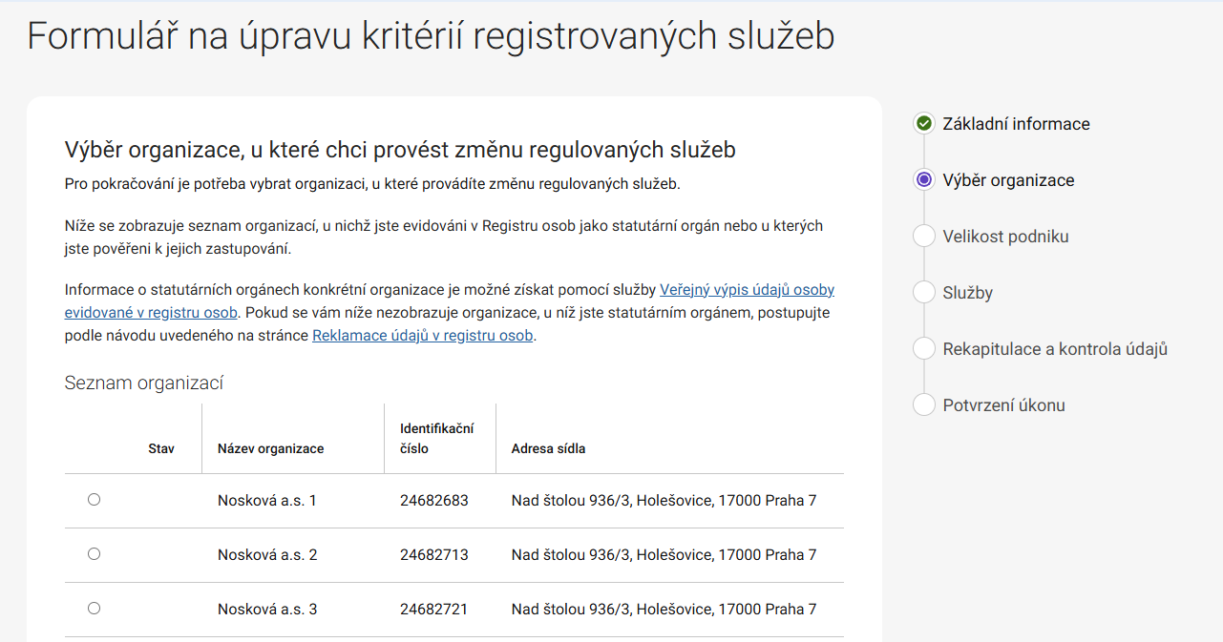The image size is (1223, 642).
Task: Pick the radio button for Nosková a.s. 3
Action: point(94,608)
